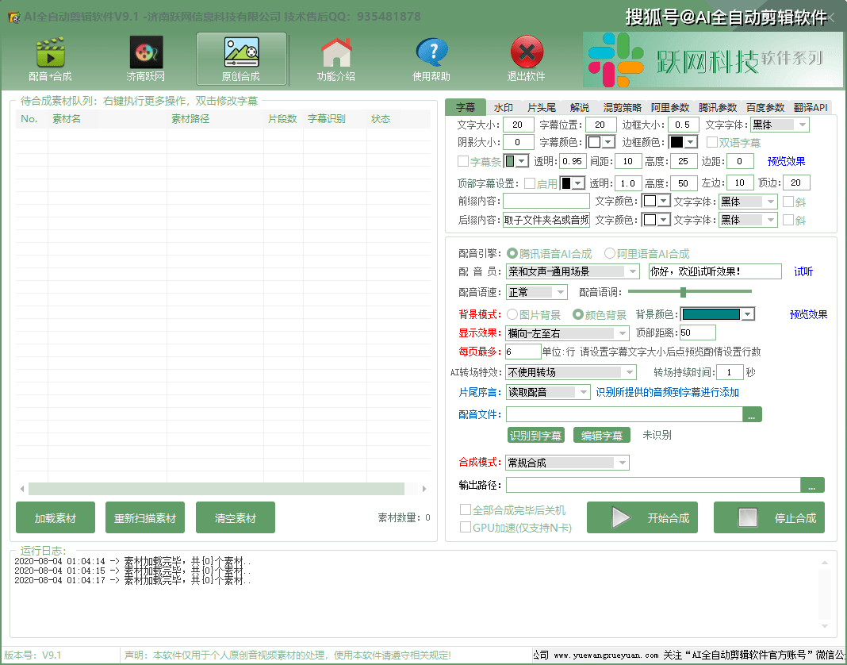Browse for 配音文件 with the ... button
Viewport: 847px width, 665px height.
[x=752, y=415]
